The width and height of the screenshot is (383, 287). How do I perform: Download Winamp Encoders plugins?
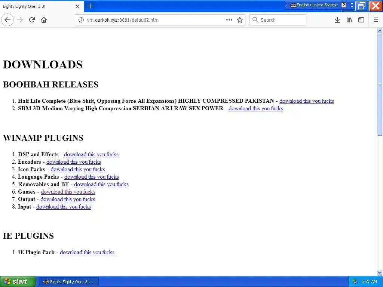click(x=74, y=162)
